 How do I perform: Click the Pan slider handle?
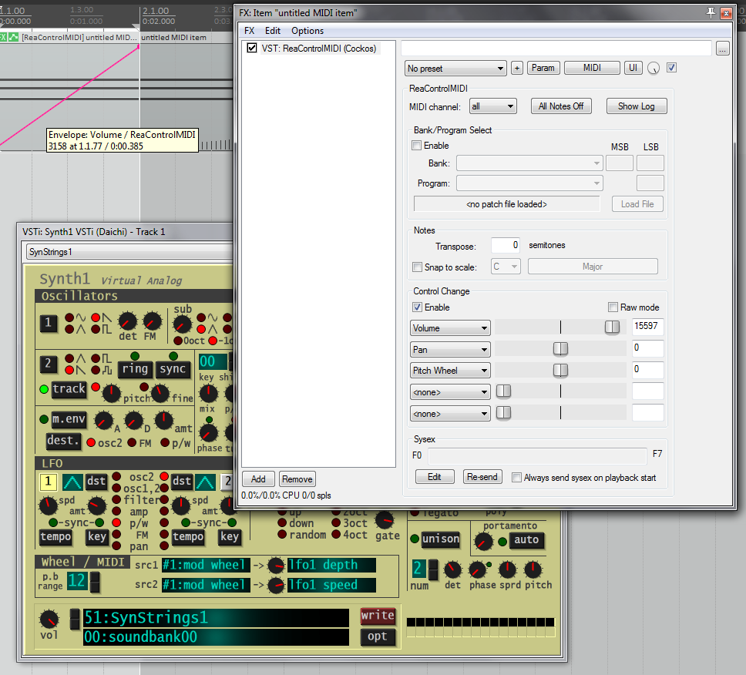pos(560,349)
